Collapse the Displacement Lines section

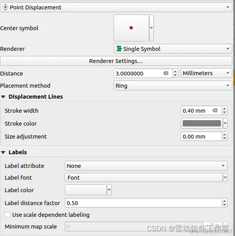[3, 97]
